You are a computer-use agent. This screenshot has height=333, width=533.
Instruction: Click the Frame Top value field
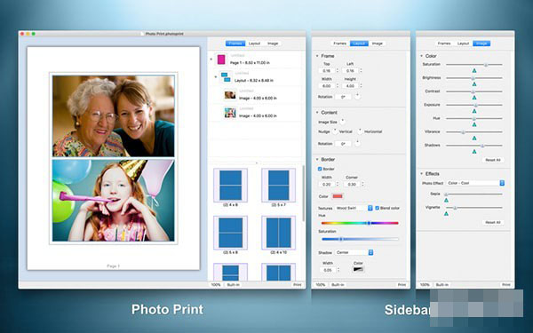(x=327, y=71)
